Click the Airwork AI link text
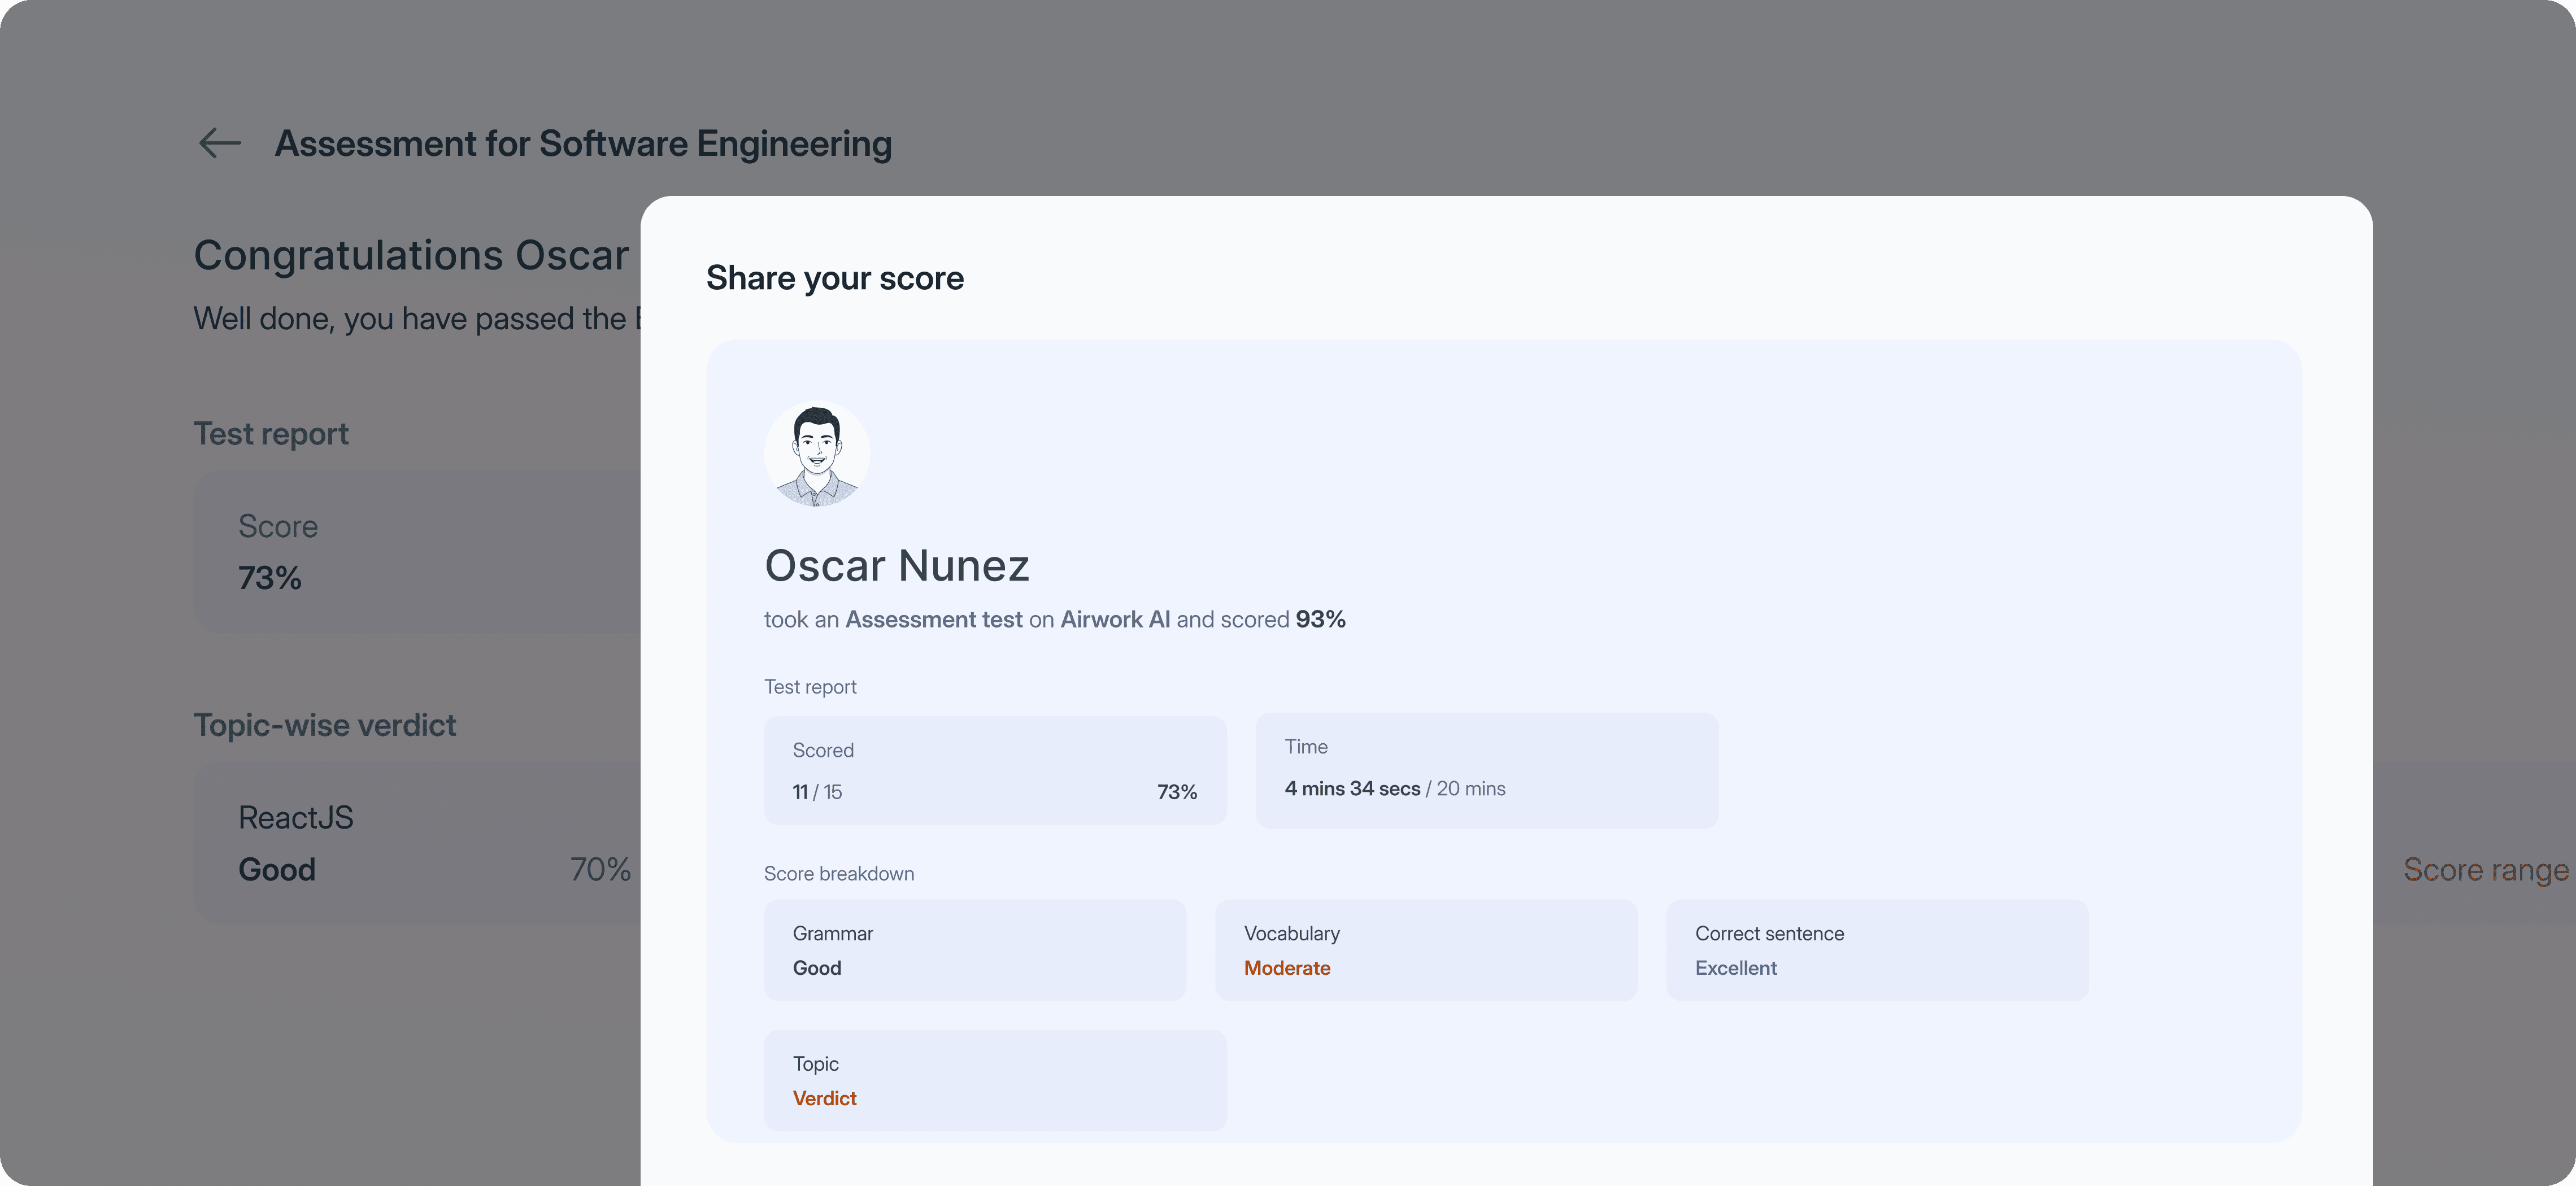This screenshot has height=1186, width=2576. point(1114,620)
